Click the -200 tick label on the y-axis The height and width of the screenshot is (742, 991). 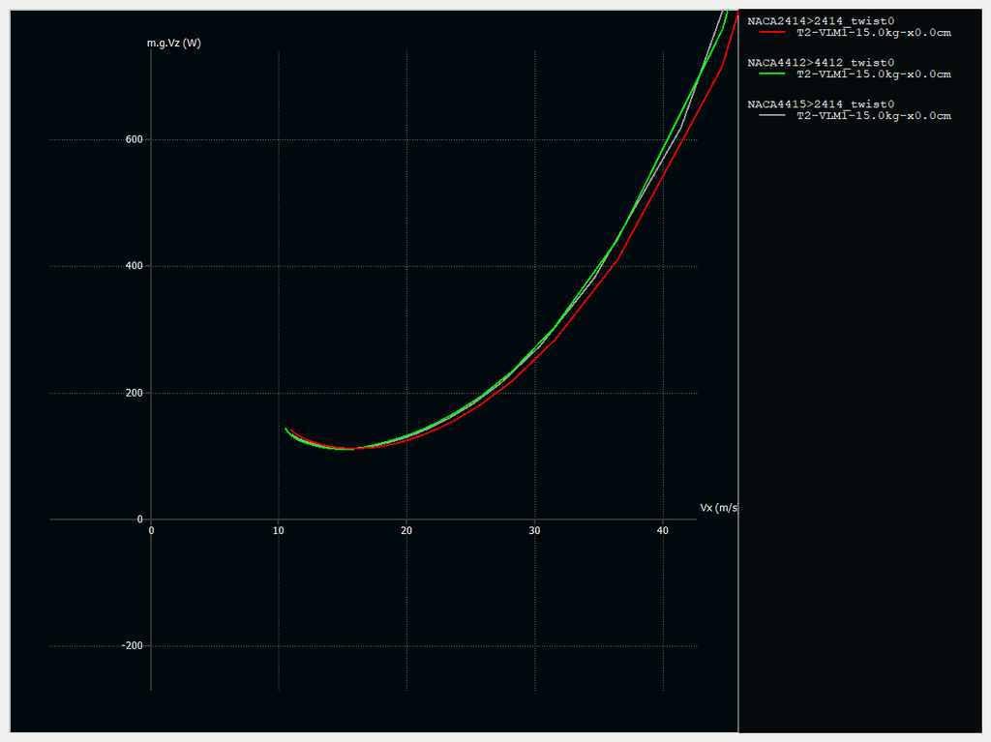click(x=132, y=646)
